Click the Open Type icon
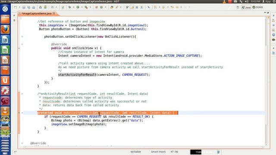The width and height of the screenshot is (276, 155). click(112, 7)
